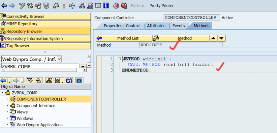This screenshot has width=277, height=133.
Task: Toggle Display/Change mode pencil icon
Action: point(22,6)
